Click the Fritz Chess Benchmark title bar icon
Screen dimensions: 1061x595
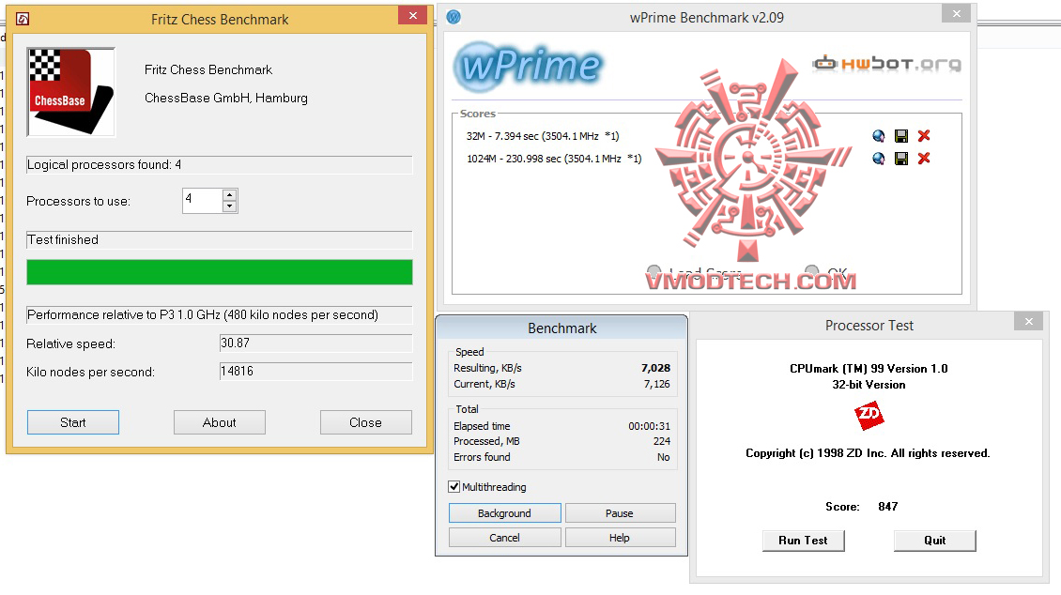point(23,19)
